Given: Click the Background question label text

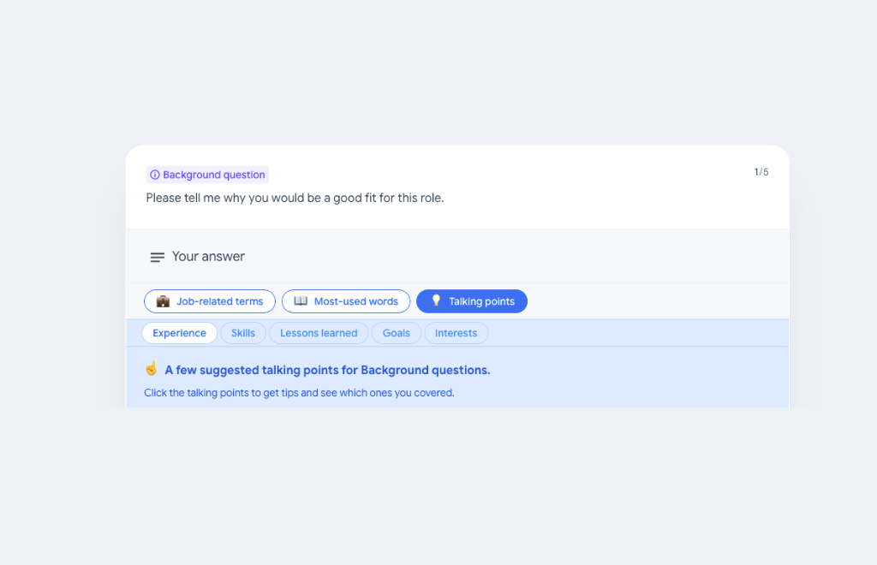Looking at the screenshot, I should coord(213,175).
